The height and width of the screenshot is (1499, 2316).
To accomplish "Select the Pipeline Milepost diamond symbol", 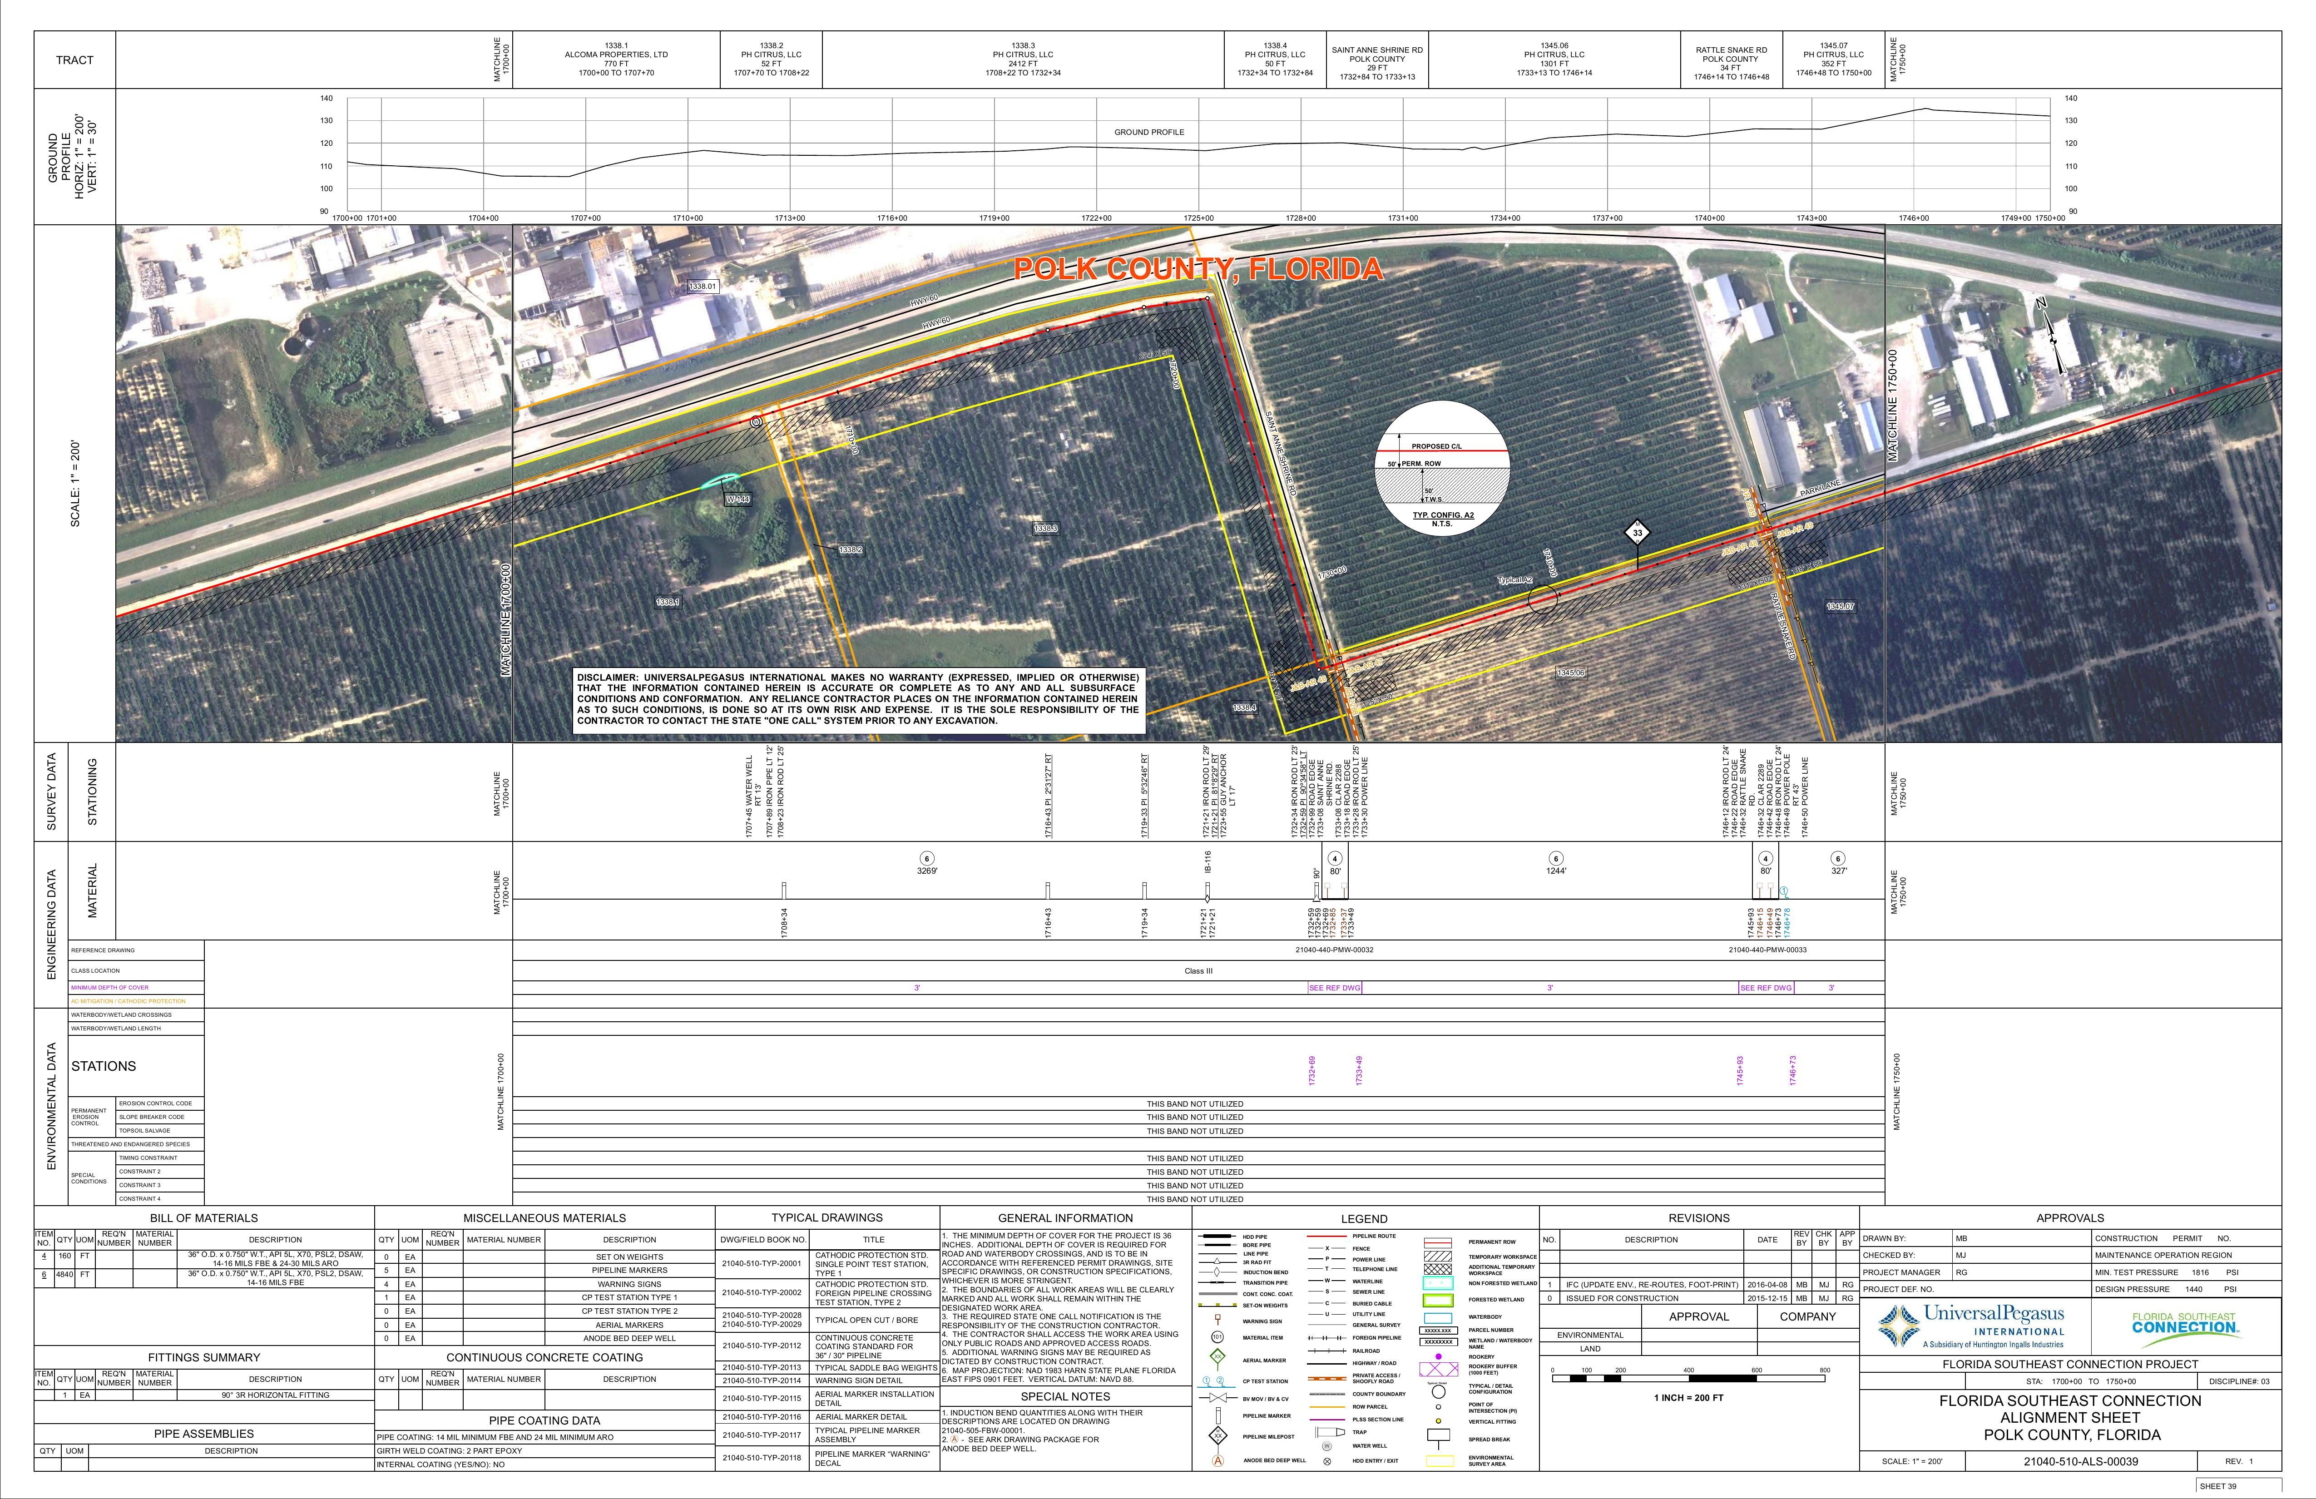I will tap(1218, 1437).
